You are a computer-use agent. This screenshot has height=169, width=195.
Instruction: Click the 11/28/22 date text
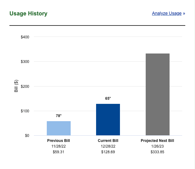point(59,146)
